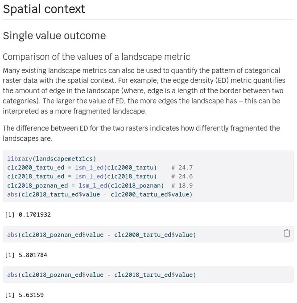
Task: Open the library function link
Action: 20,159
